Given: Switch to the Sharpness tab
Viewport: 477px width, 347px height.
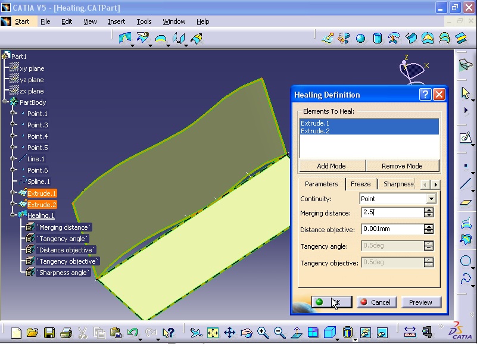Looking at the screenshot, I should (398, 184).
